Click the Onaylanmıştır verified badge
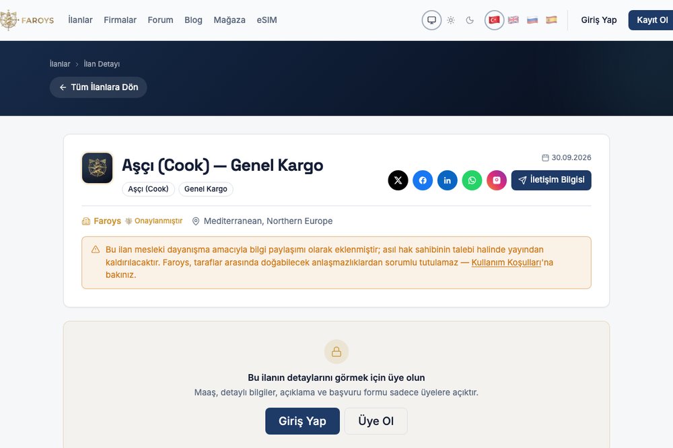 153,221
